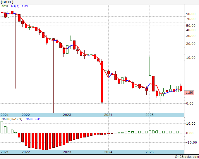Image resolution: width=199 pixels, height=159 pixels.
Task: Click the MACD(26,12,9) indicator label
Action: (12, 119)
